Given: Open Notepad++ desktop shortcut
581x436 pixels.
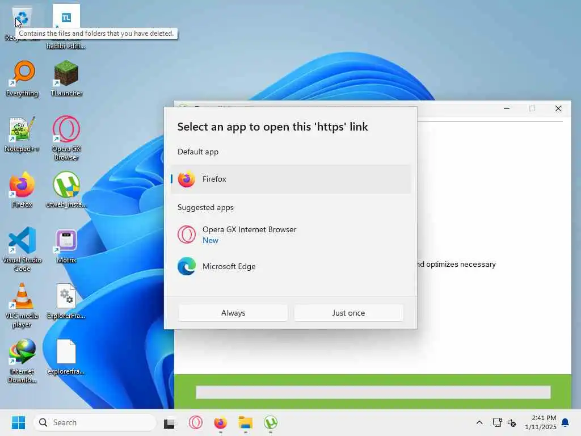Looking at the screenshot, I should [x=22, y=135].
